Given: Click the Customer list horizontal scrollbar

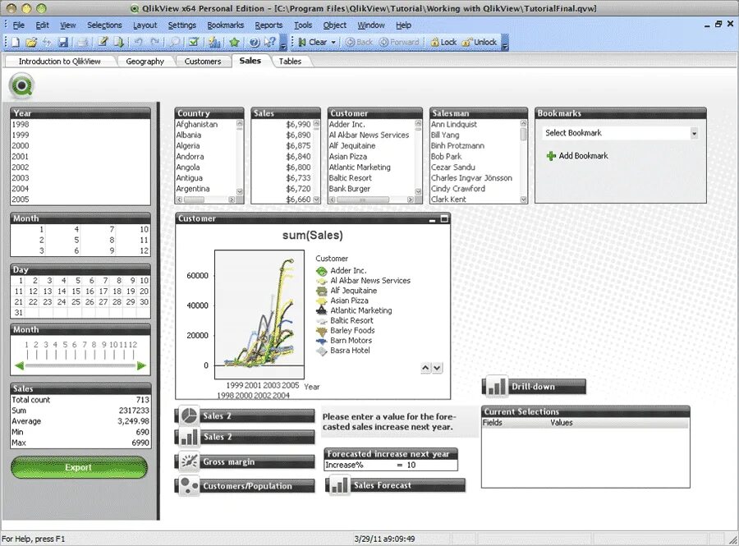Looking at the screenshot, I should (x=371, y=200).
